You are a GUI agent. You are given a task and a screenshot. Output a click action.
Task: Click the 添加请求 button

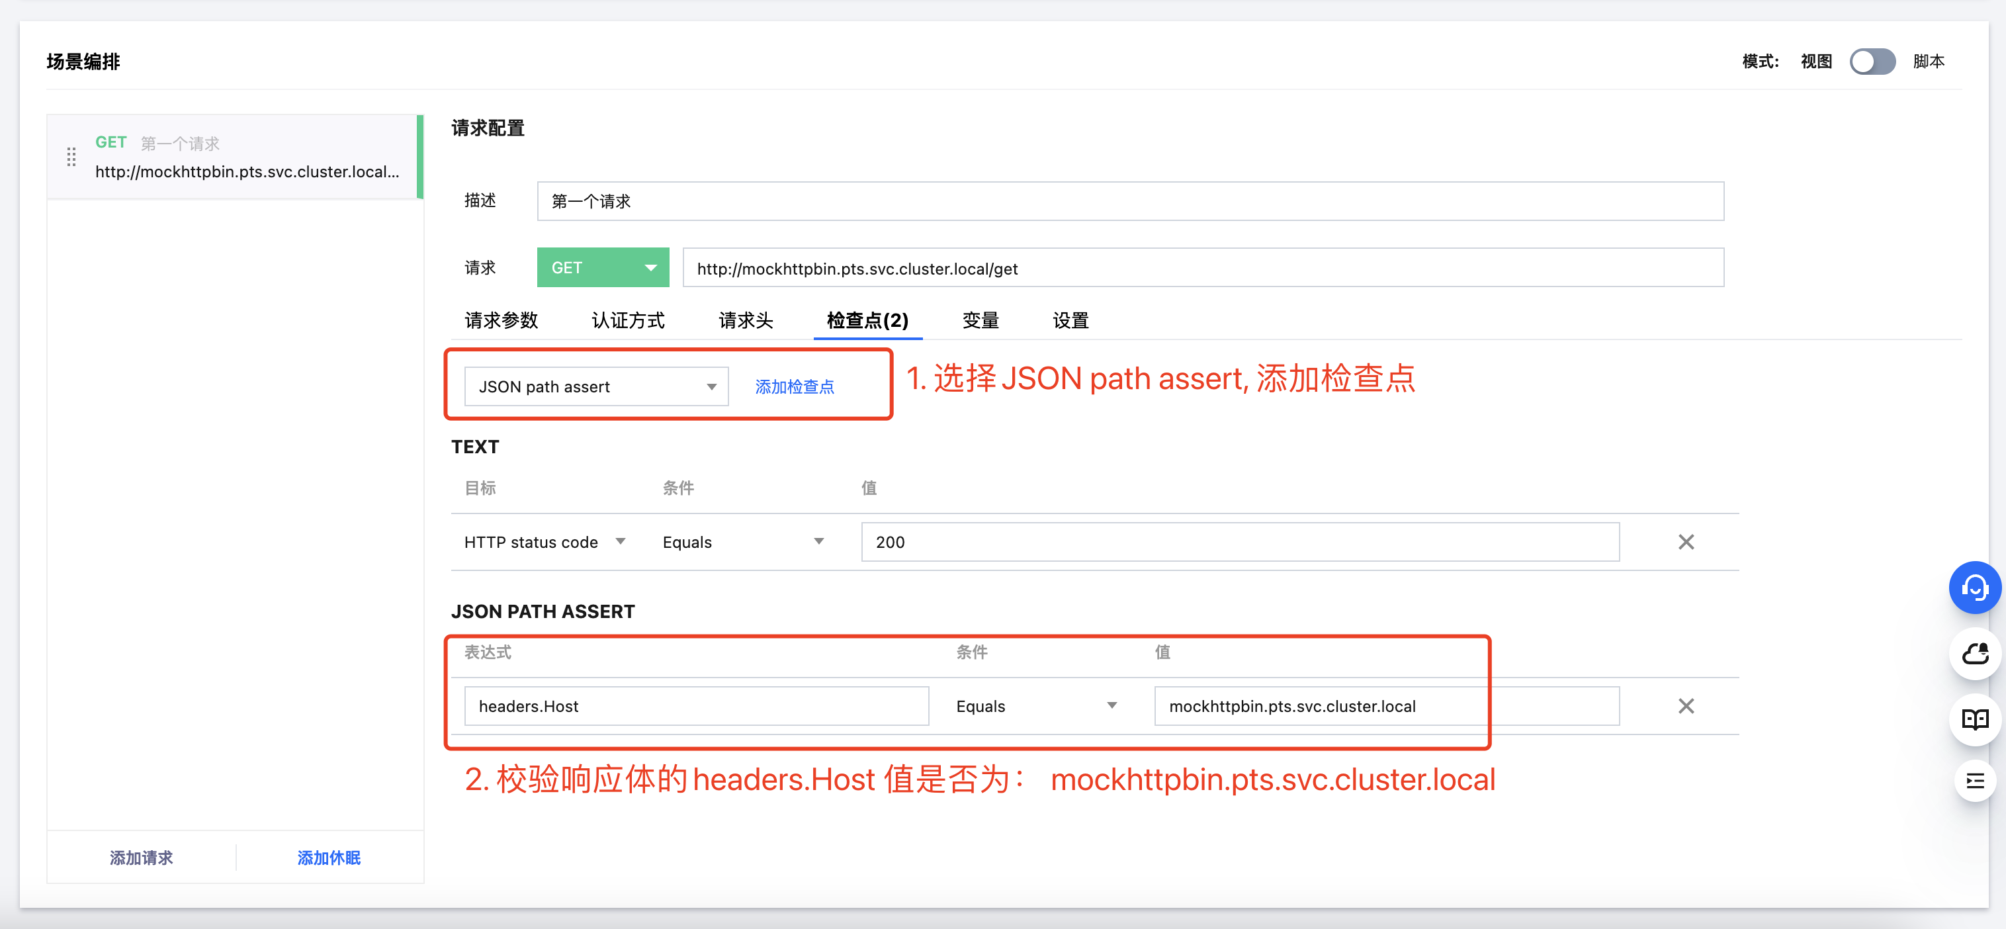point(141,858)
